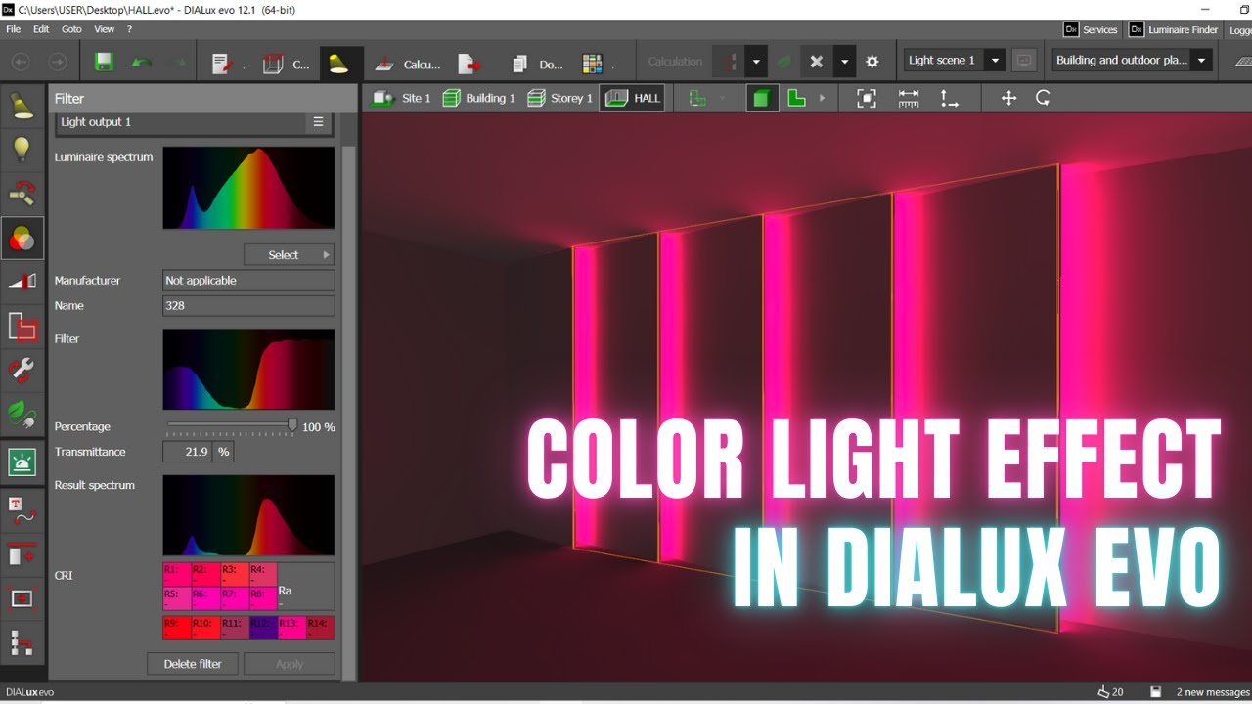
Task: Open the Services button
Action: pos(1092,29)
